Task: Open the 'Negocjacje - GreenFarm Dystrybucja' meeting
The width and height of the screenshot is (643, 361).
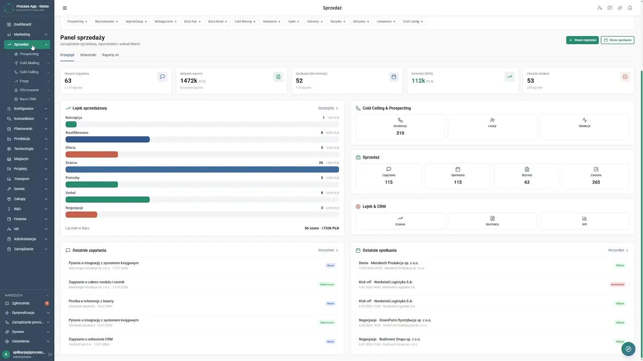Action: click(492, 322)
